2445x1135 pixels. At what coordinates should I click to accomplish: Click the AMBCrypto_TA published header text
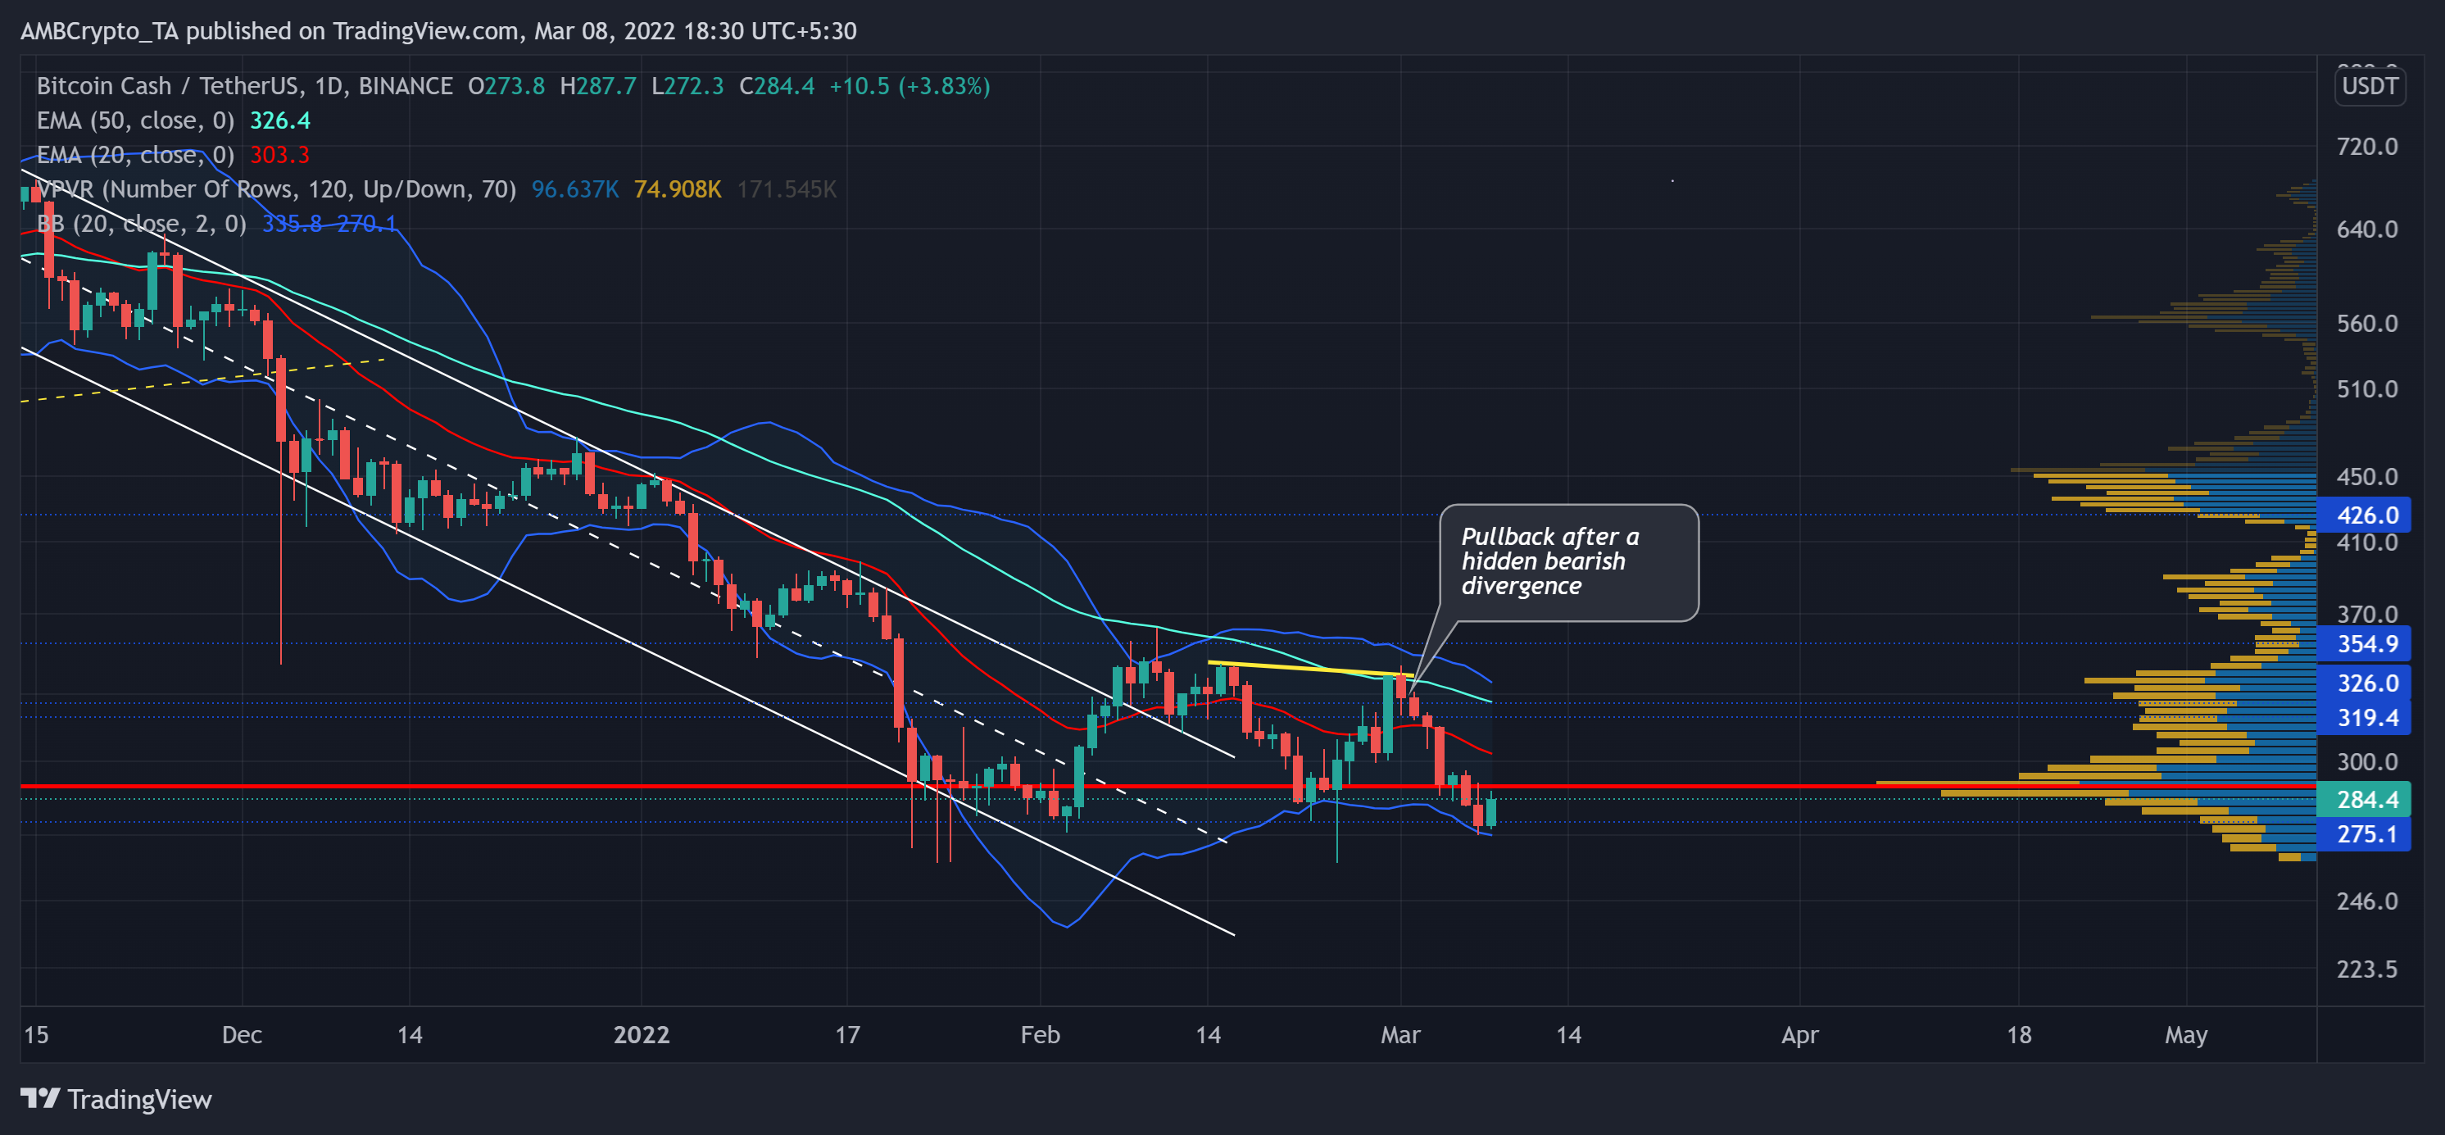coord(438,31)
